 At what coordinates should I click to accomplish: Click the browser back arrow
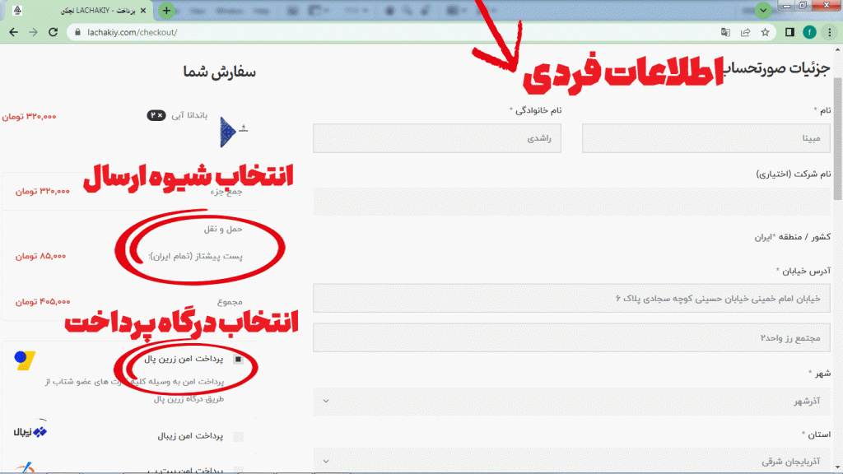click(x=14, y=32)
